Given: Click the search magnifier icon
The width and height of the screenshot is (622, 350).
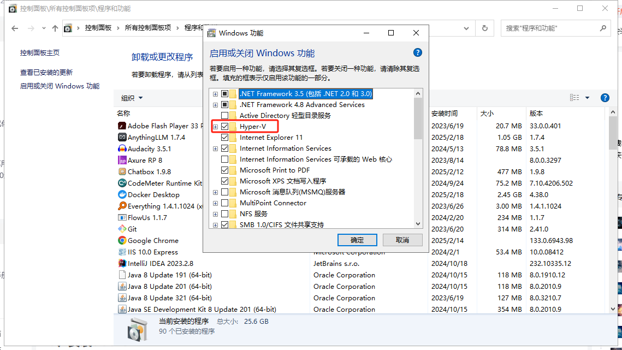Looking at the screenshot, I should tap(603, 28).
